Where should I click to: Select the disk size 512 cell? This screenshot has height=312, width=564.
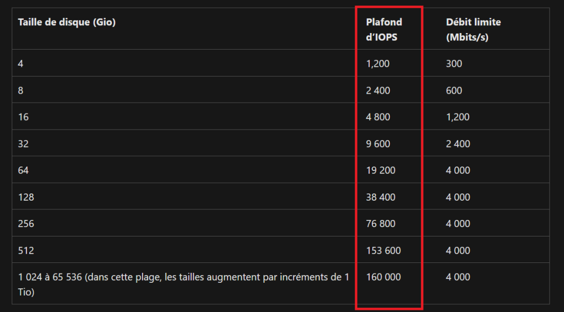tap(26, 250)
